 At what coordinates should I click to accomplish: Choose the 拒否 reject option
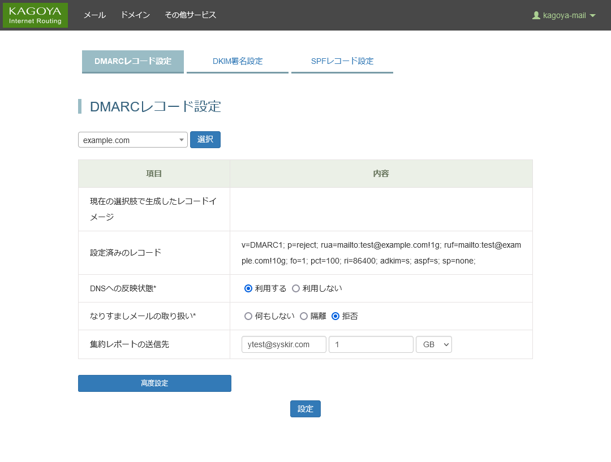335,316
